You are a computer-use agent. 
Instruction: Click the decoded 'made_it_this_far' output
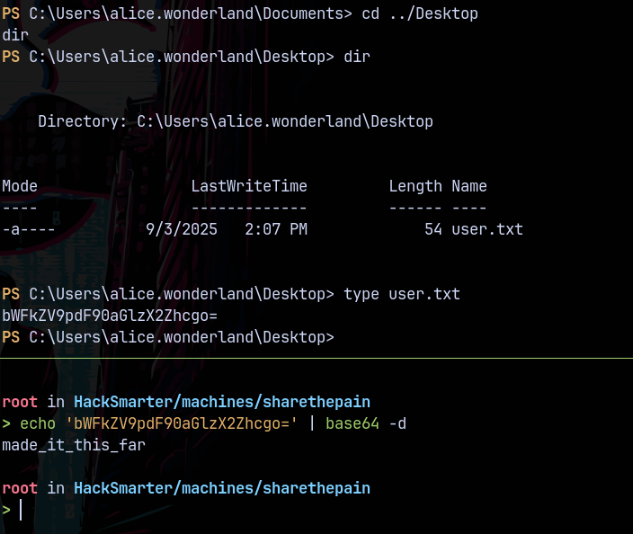[x=74, y=444]
